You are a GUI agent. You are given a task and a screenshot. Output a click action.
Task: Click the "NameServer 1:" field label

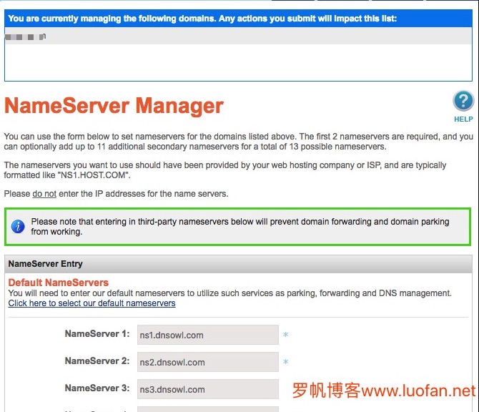(97, 334)
